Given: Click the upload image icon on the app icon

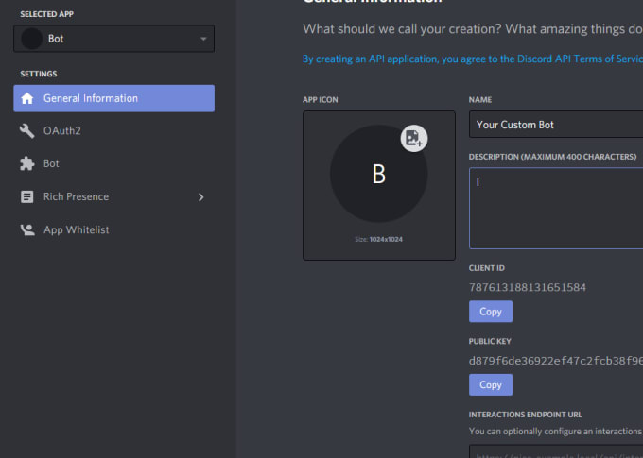Looking at the screenshot, I should (x=414, y=138).
